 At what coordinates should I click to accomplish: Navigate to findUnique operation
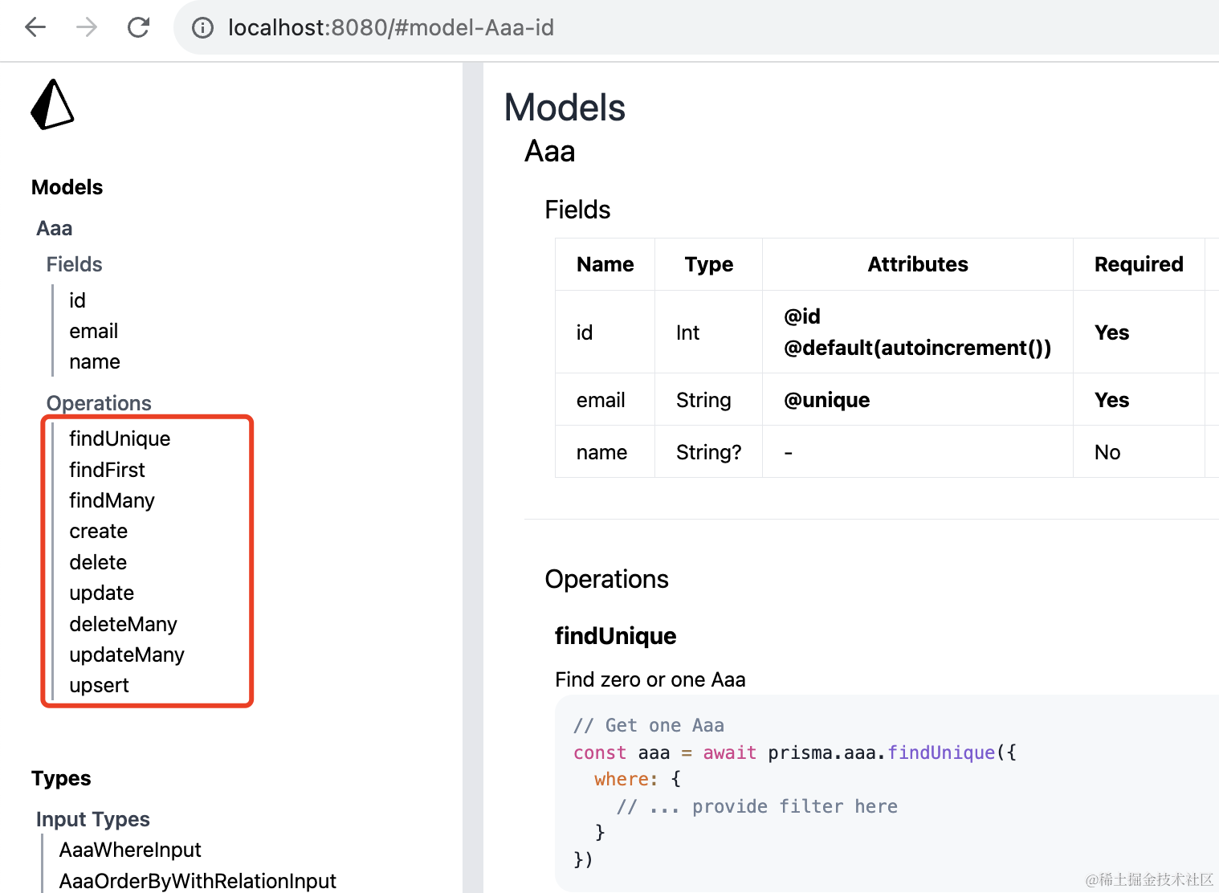point(120,438)
